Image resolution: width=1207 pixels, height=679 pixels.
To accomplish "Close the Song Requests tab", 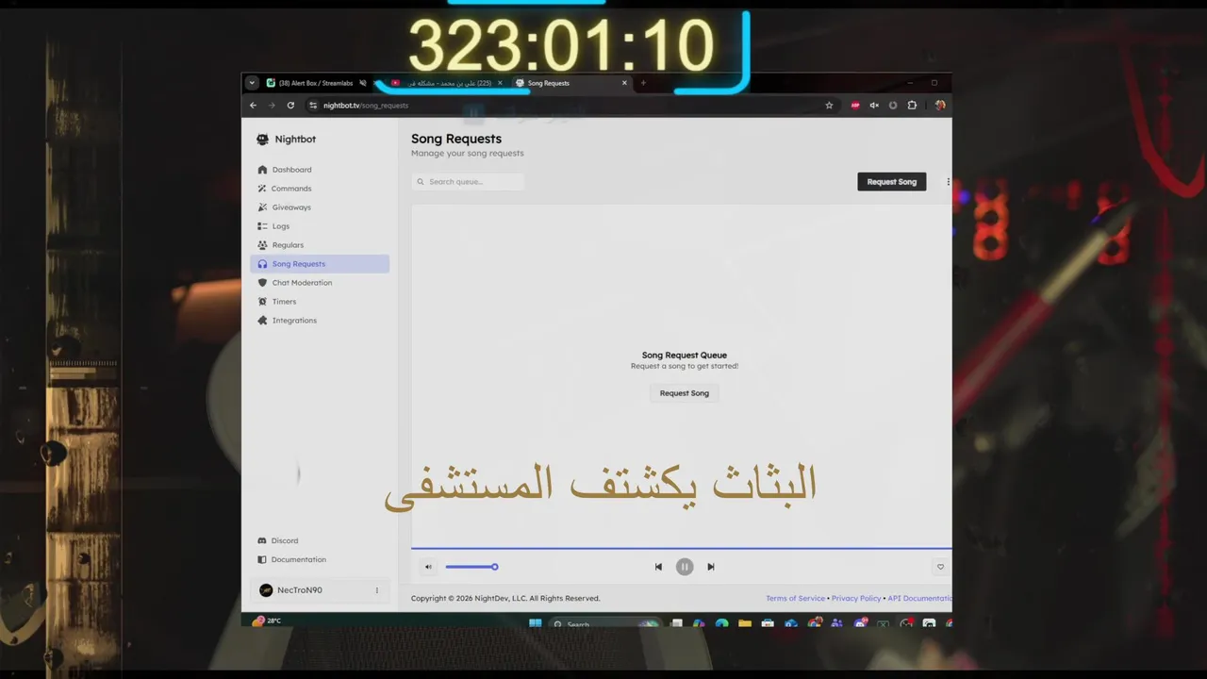I will pyautogui.click(x=624, y=83).
